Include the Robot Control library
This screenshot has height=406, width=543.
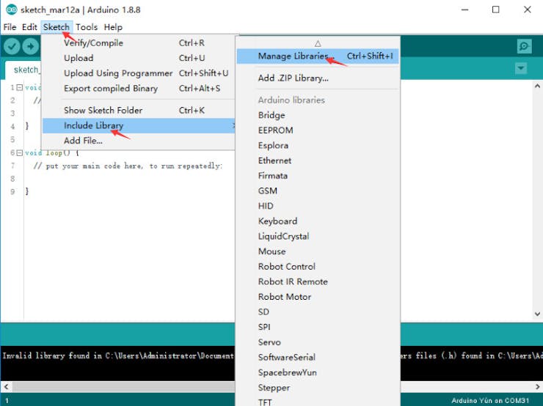(x=318, y=267)
